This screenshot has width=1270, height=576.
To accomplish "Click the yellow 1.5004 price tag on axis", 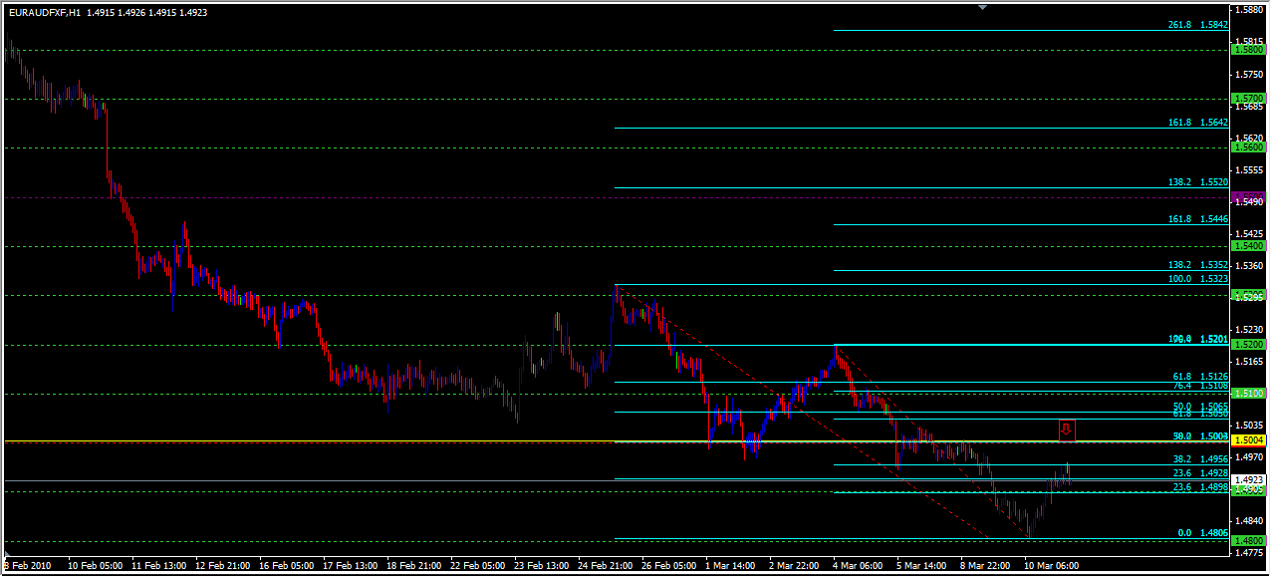I will tap(1248, 440).
